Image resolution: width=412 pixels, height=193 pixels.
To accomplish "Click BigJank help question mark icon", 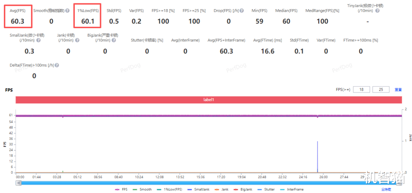I will [114, 40].
